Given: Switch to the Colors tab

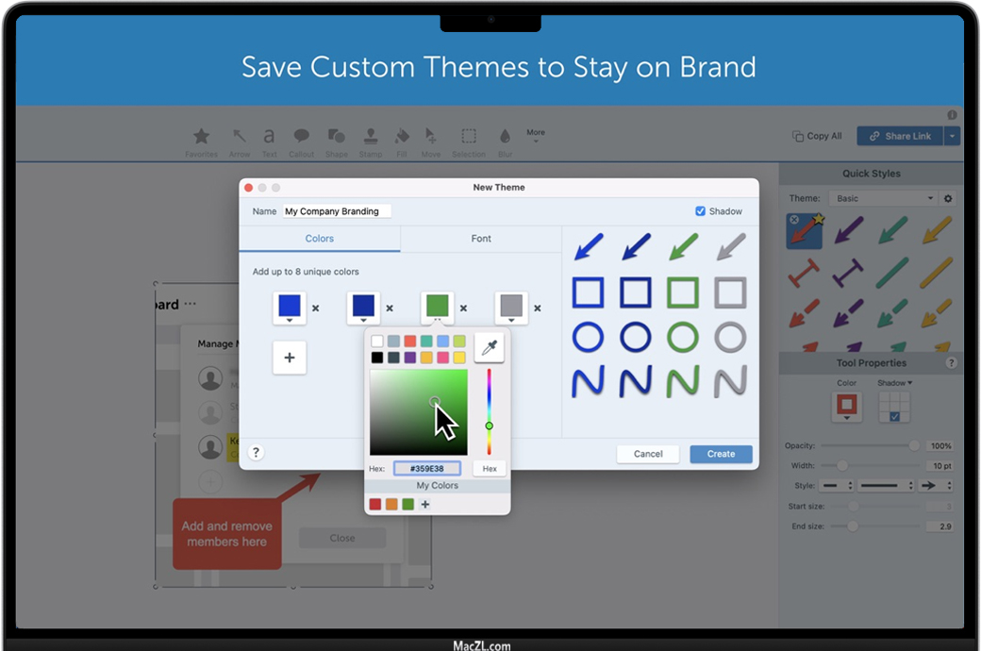Looking at the screenshot, I should click(320, 239).
